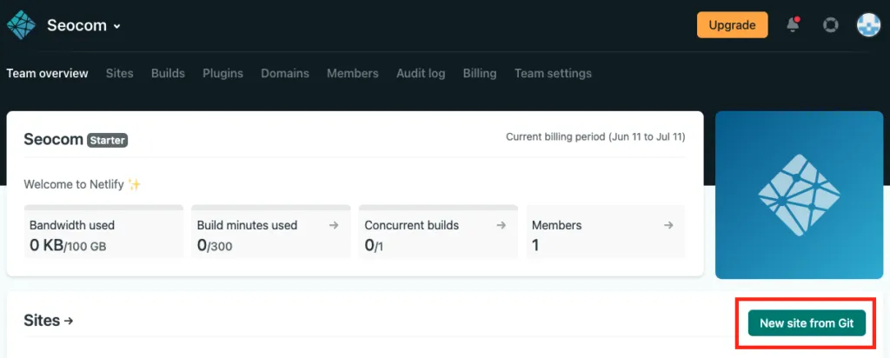This screenshot has width=890, height=358.
Task: Click the 0 KB/100 GB value
Action: tap(68, 246)
